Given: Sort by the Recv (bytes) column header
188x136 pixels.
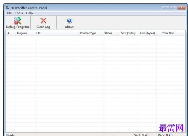Looking at the screenshot, I should click(x=147, y=33).
